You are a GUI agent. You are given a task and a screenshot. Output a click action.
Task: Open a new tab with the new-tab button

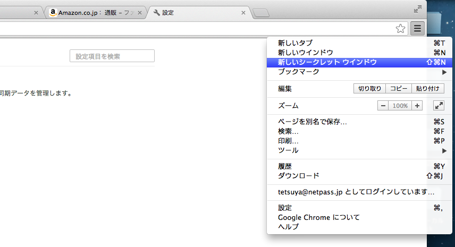(261, 13)
